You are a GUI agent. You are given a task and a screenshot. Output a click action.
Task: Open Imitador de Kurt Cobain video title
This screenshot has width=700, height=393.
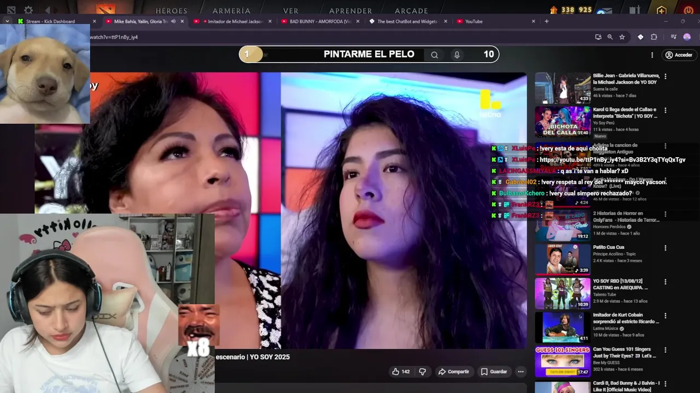626,318
